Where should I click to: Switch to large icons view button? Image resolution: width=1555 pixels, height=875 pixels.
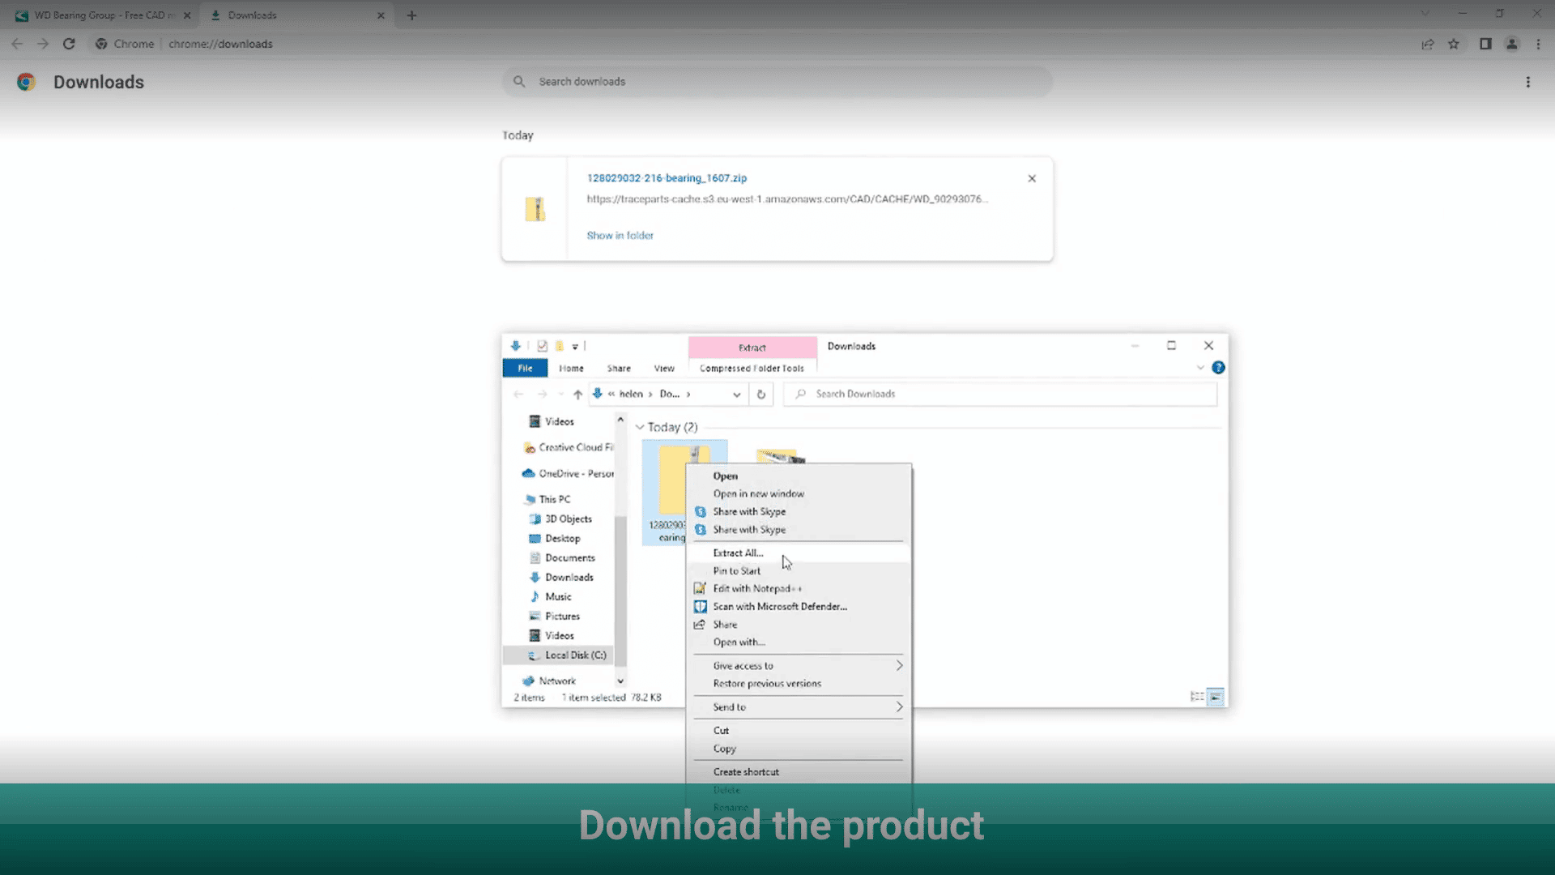point(1216,697)
